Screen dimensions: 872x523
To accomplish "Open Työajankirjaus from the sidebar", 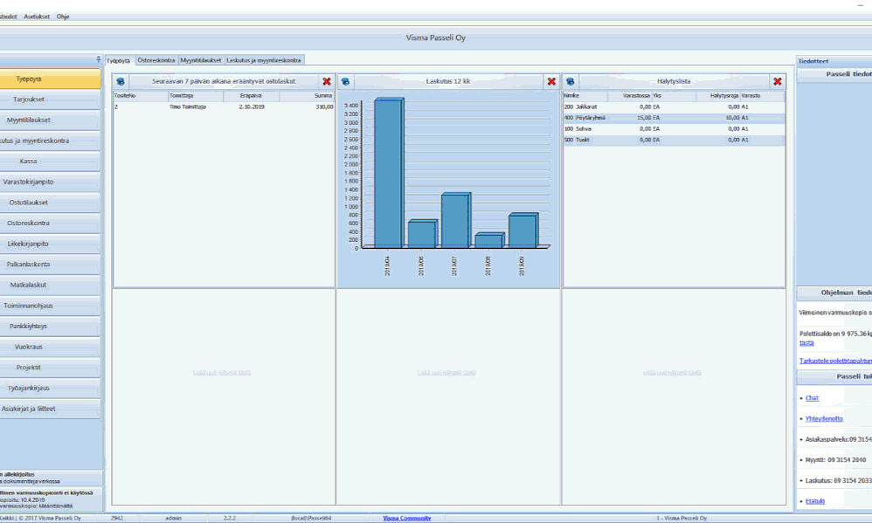I will click(50, 388).
